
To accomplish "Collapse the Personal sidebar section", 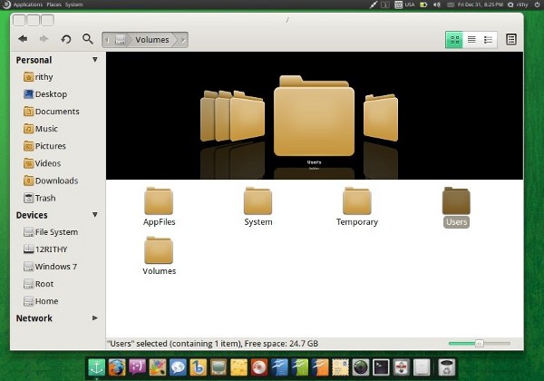I will [95, 60].
